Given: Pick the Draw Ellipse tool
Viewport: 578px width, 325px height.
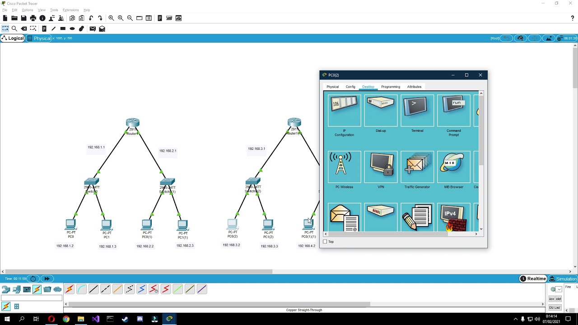Looking at the screenshot, I should coord(72,28).
